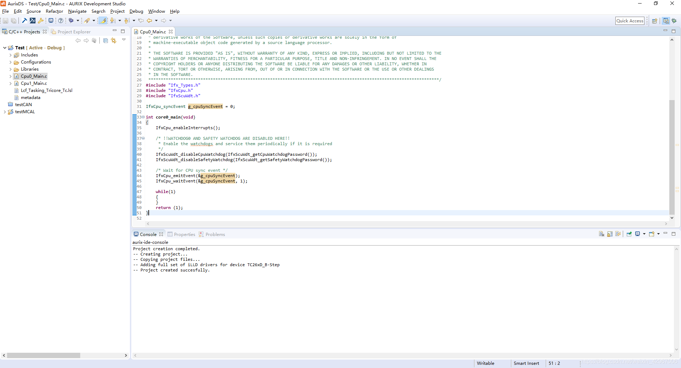Switch to the Problems tab
The image size is (681, 368).
click(x=212, y=234)
